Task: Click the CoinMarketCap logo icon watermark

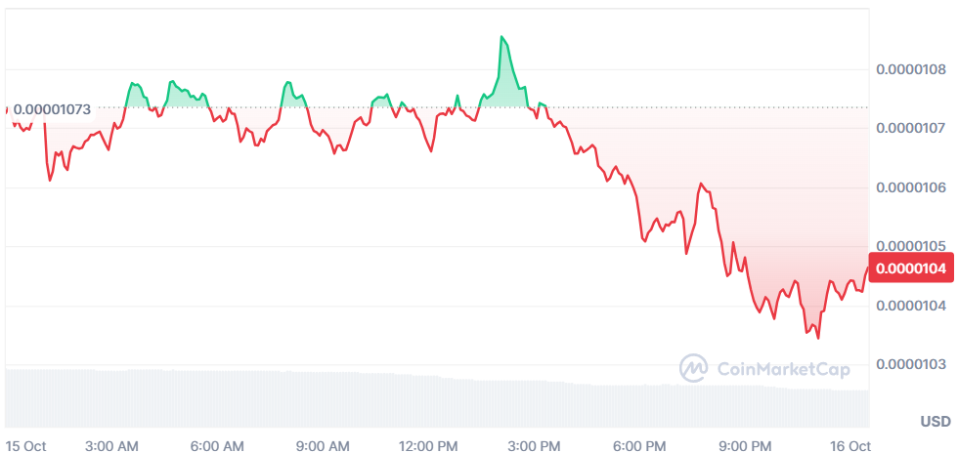Action: pos(694,368)
